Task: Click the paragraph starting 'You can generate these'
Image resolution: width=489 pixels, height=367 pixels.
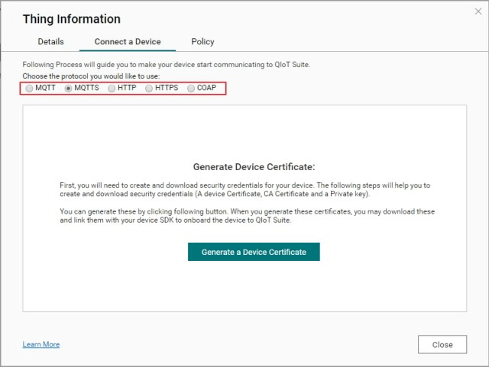Action: click(x=244, y=215)
